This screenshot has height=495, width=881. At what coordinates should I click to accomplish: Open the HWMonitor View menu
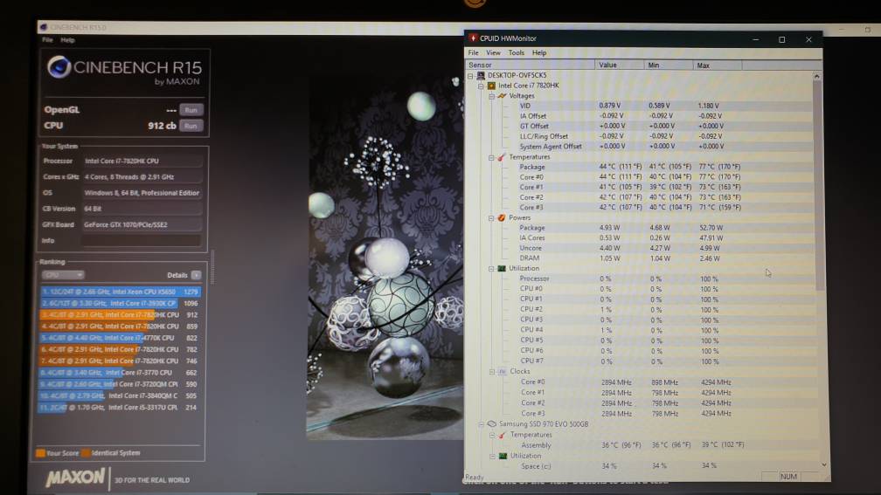tap(493, 52)
